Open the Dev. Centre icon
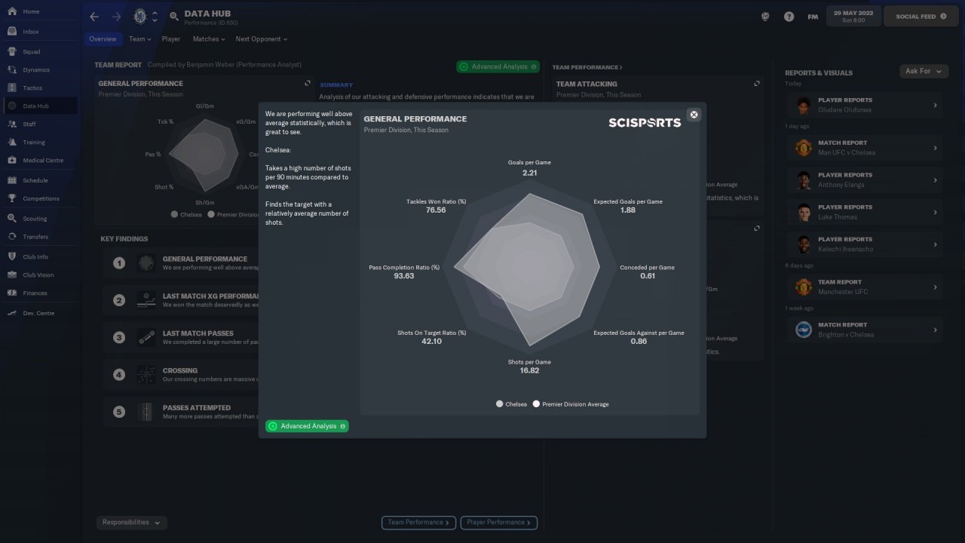Screen dimensions: 965x543 (x=12, y=312)
